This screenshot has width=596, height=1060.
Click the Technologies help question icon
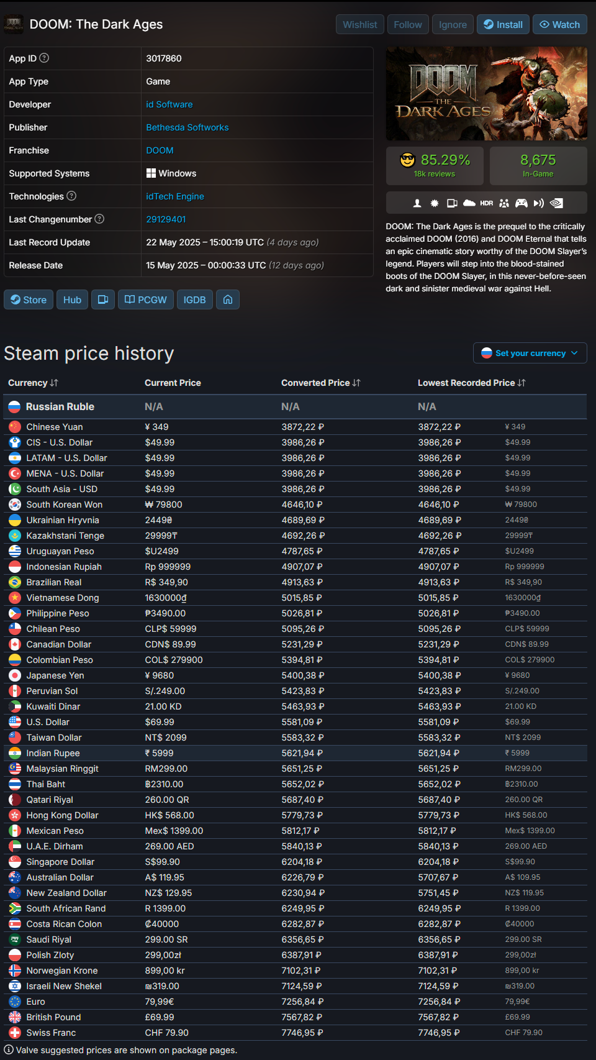[x=71, y=196]
